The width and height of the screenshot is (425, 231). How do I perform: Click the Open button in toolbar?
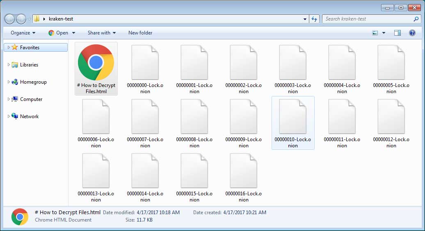(x=62, y=33)
